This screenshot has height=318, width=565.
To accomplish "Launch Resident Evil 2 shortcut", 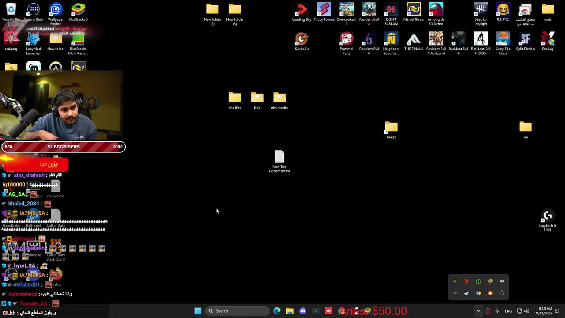I will pyautogui.click(x=369, y=14).
